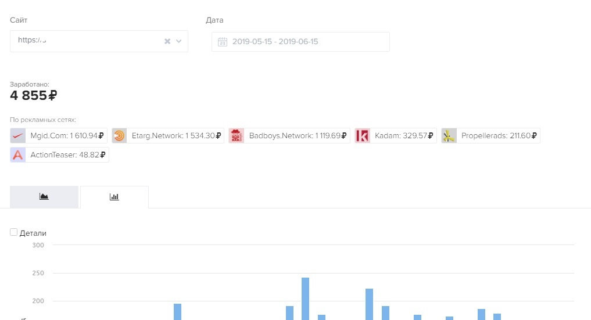The width and height of the screenshot is (591, 320).
Task: Click the site URL selection field
Action: (x=99, y=41)
